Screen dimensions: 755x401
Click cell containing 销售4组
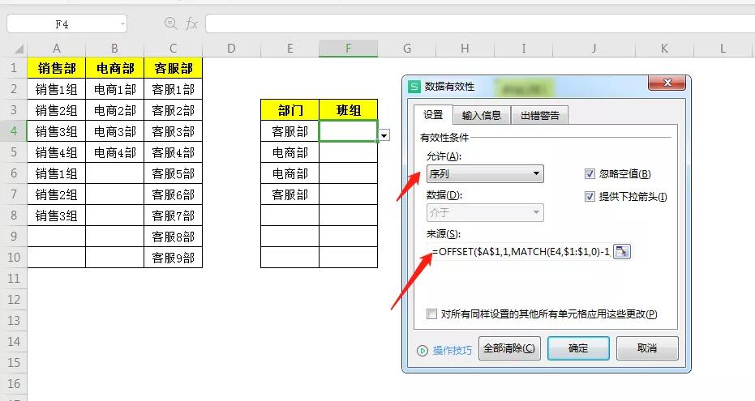(x=56, y=152)
